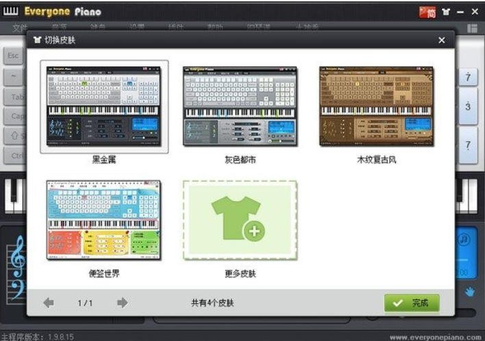Click the skin shirt icon in title bar
This screenshot has width=485, height=341.
click(x=446, y=12)
